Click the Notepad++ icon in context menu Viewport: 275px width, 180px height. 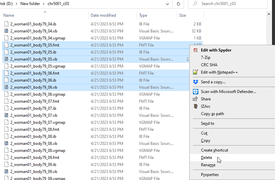tap(195, 72)
